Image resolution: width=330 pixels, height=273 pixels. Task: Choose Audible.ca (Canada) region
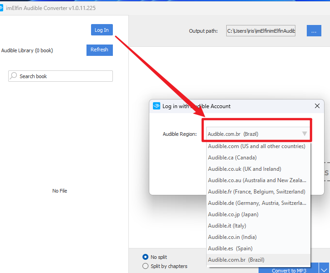tap(258, 158)
